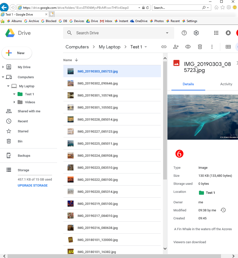
Task: Click the file list vertical scrollbar thumb
Action: click(165, 120)
